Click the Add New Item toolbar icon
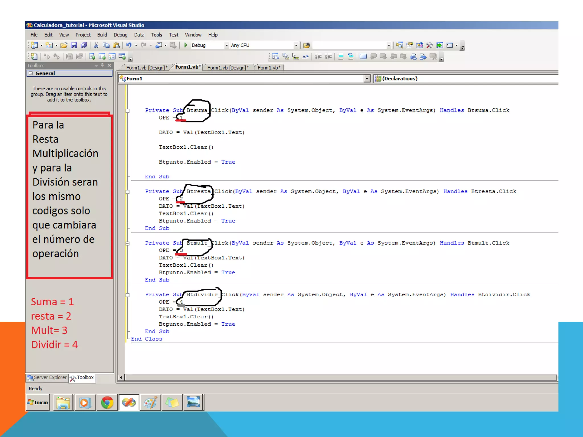Viewport: 583px width, 437px height. (x=49, y=45)
